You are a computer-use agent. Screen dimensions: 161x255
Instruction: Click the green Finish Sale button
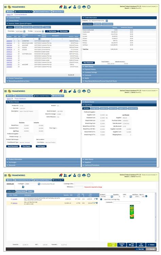[112, 244]
